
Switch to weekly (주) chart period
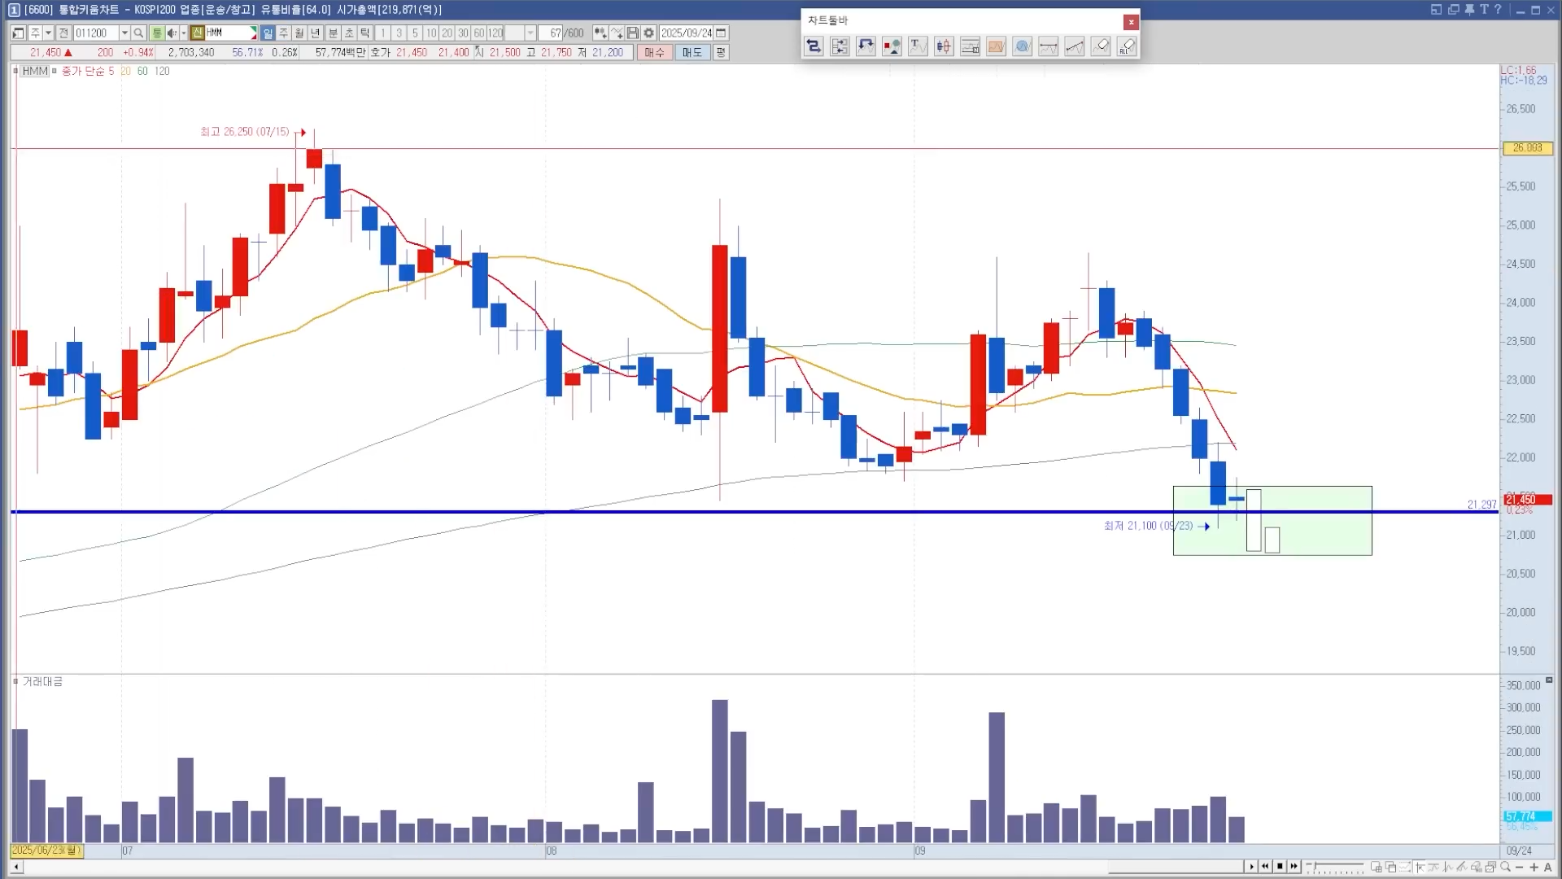click(x=283, y=33)
